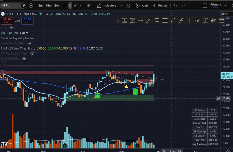Expand the timeframe interval dropdown chevron
The width and height of the screenshot is (233, 152).
(x=81, y=5)
